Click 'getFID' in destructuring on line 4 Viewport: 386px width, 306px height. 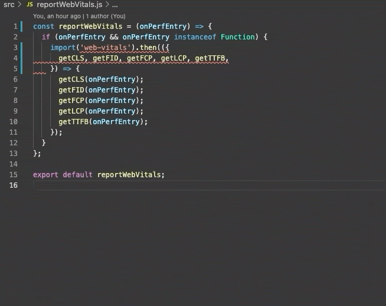(106, 58)
